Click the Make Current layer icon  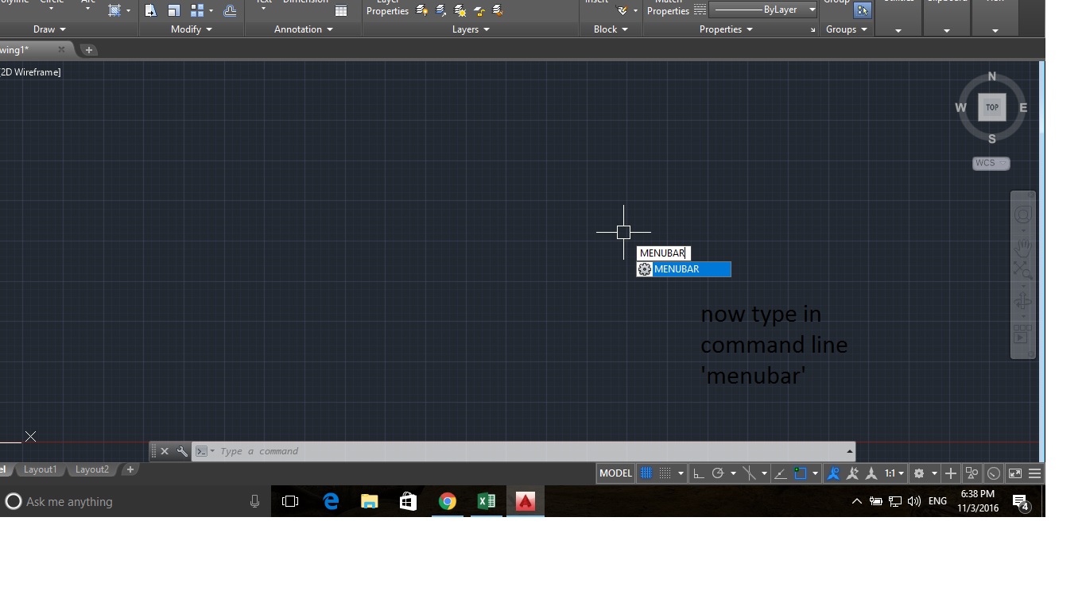(498, 10)
